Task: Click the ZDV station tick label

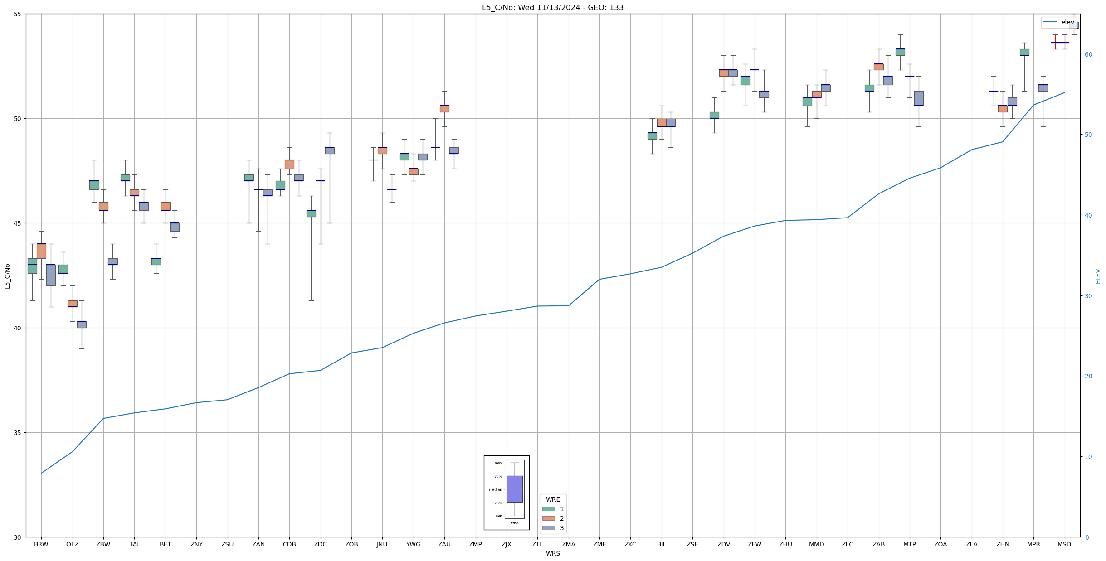Action: point(724,544)
